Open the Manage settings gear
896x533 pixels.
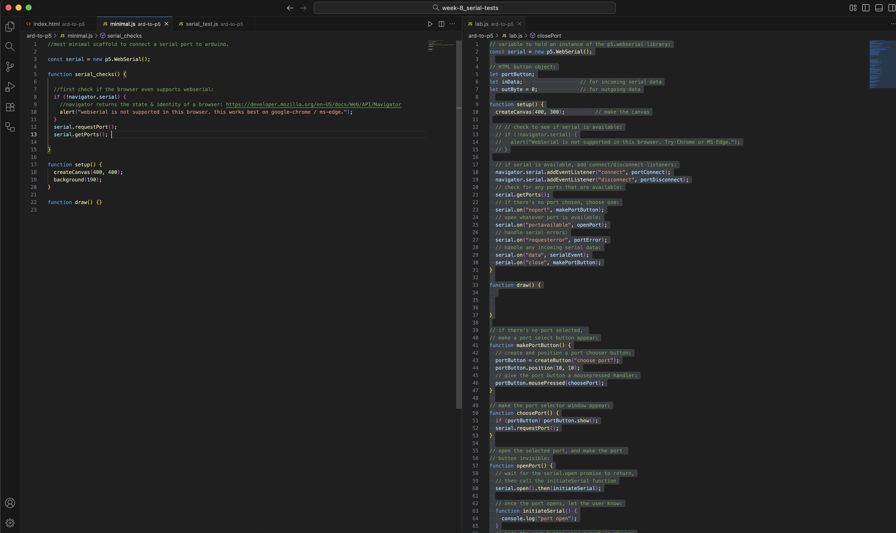point(10,522)
